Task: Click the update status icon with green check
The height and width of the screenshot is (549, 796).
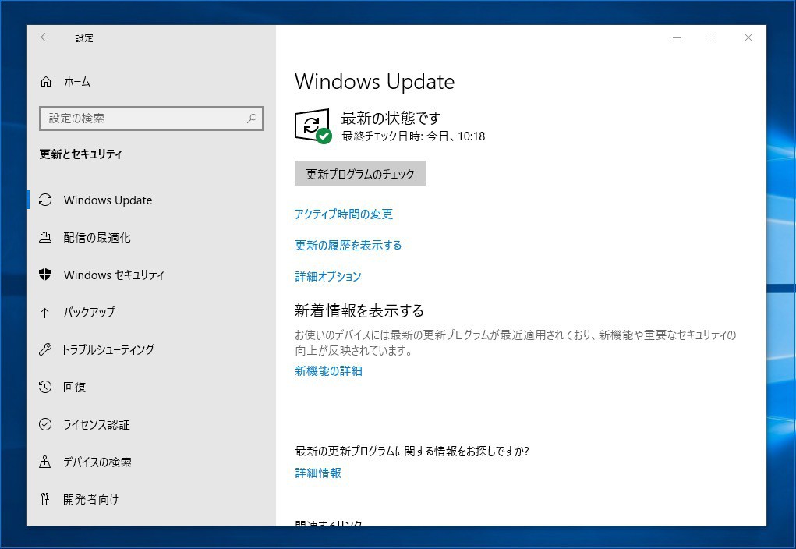Action: (x=313, y=126)
